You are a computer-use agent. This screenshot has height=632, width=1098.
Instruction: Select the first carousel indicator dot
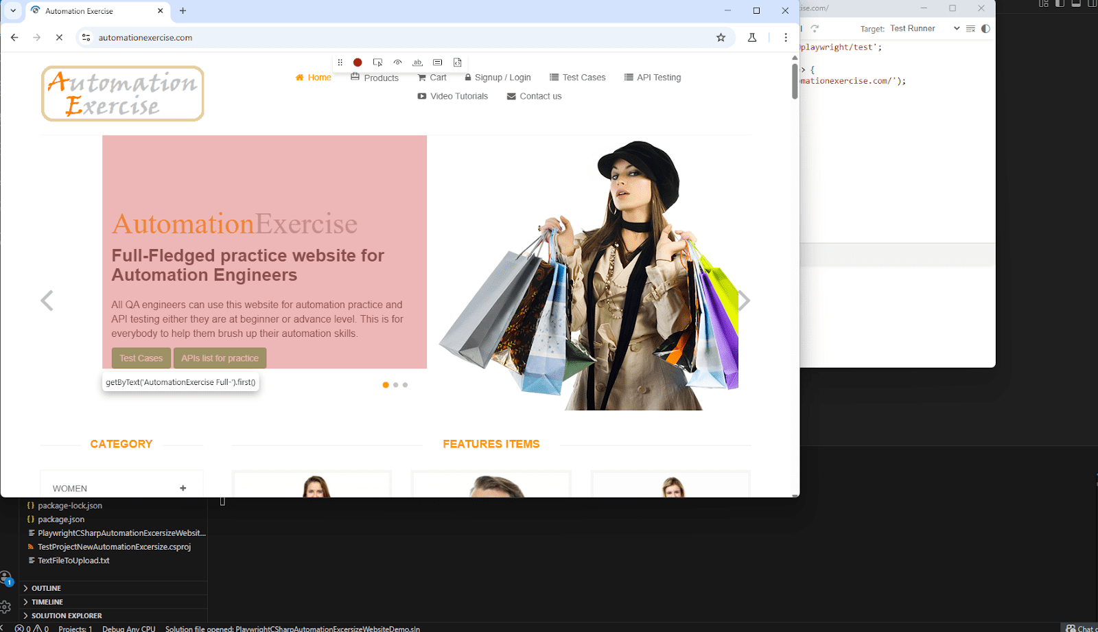click(386, 385)
